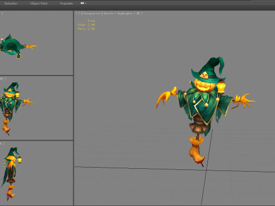The width and height of the screenshot is (275, 206).
Task: Activate the bottom-left viewport with the side-on scarecrow
Action: 37,173
